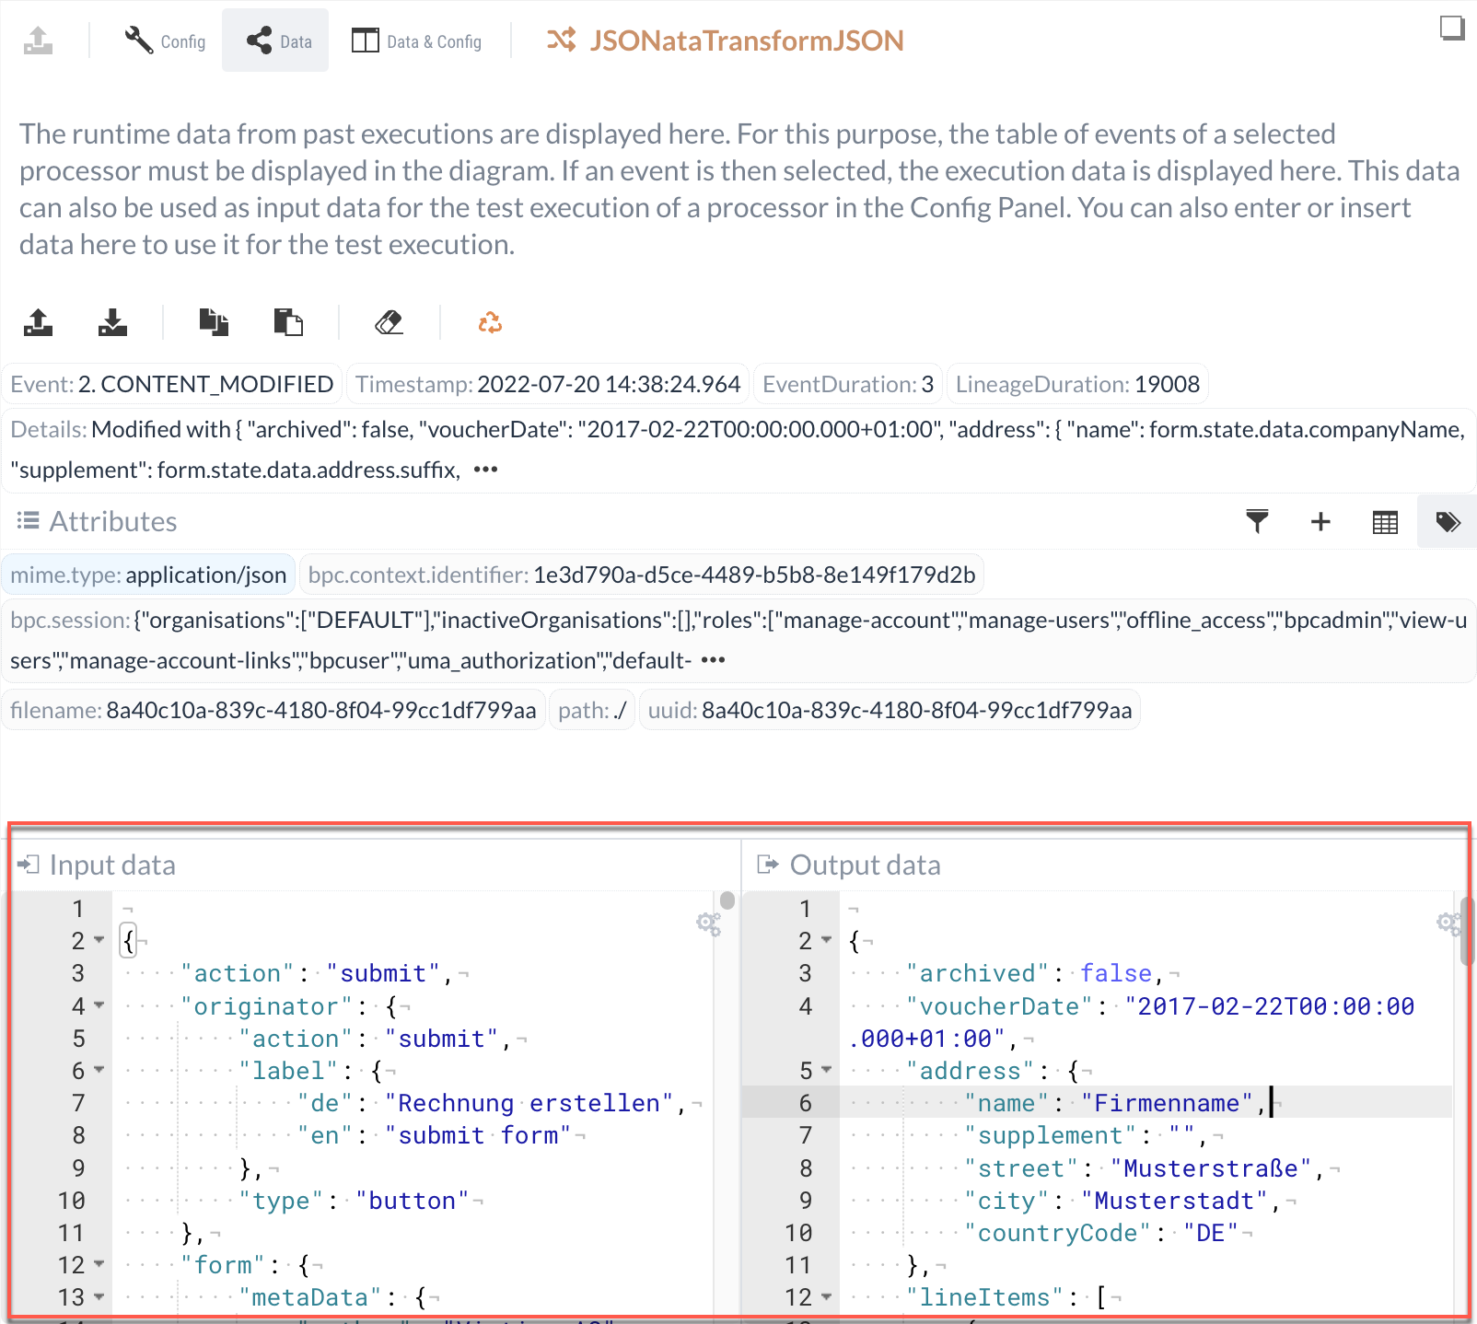Click the filename attribute chip
Screen dimensions: 1477x1324
click(x=273, y=710)
